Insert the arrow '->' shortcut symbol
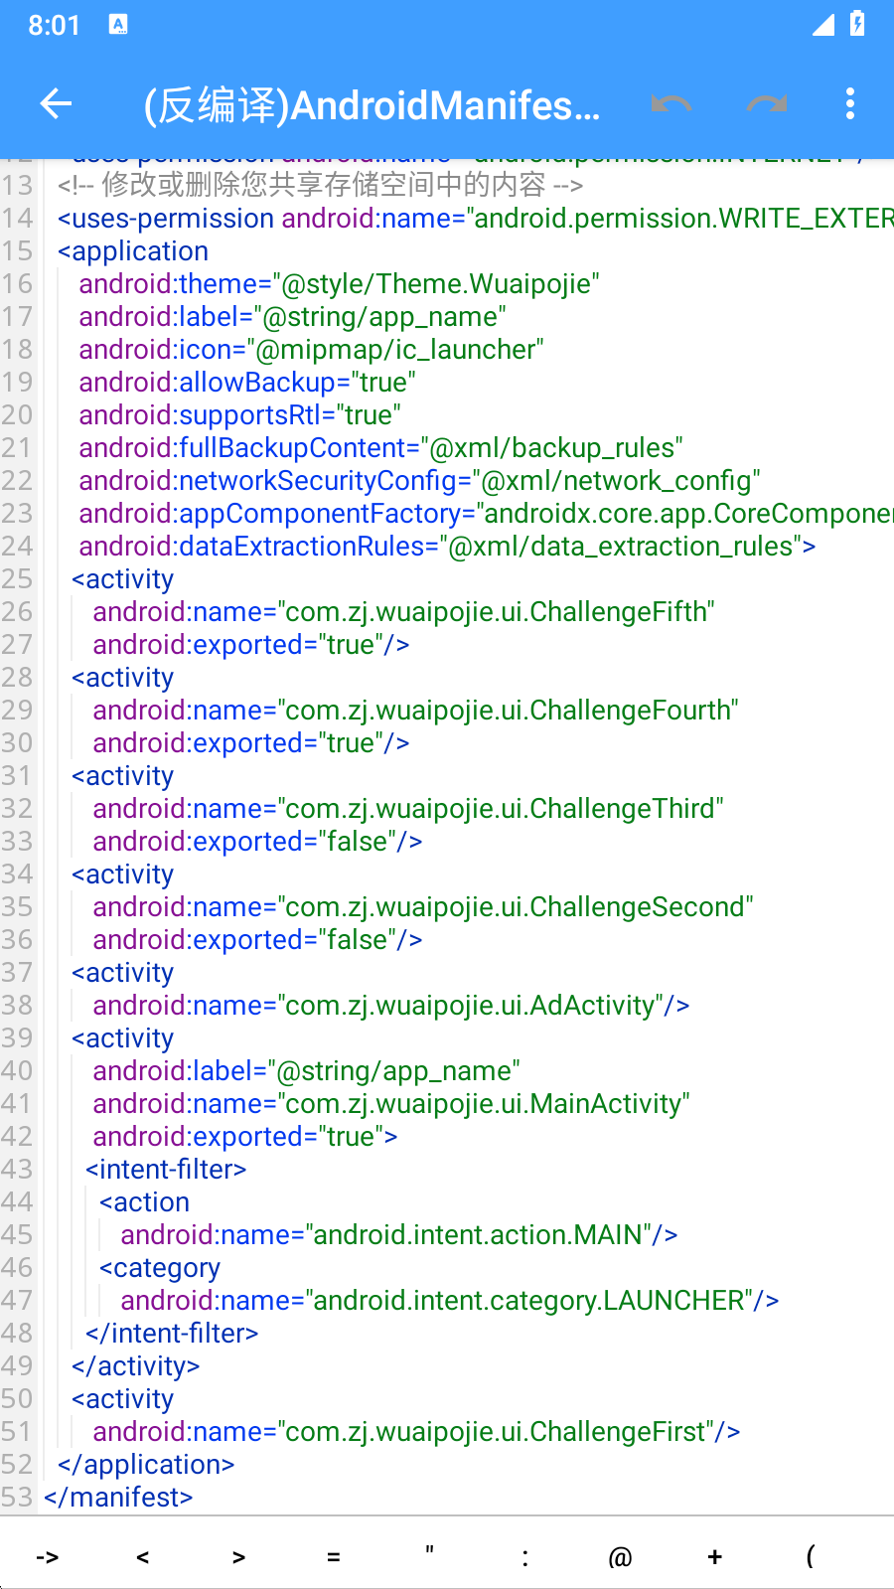This screenshot has height=1589, width=894. click(x=48, y=1556)
